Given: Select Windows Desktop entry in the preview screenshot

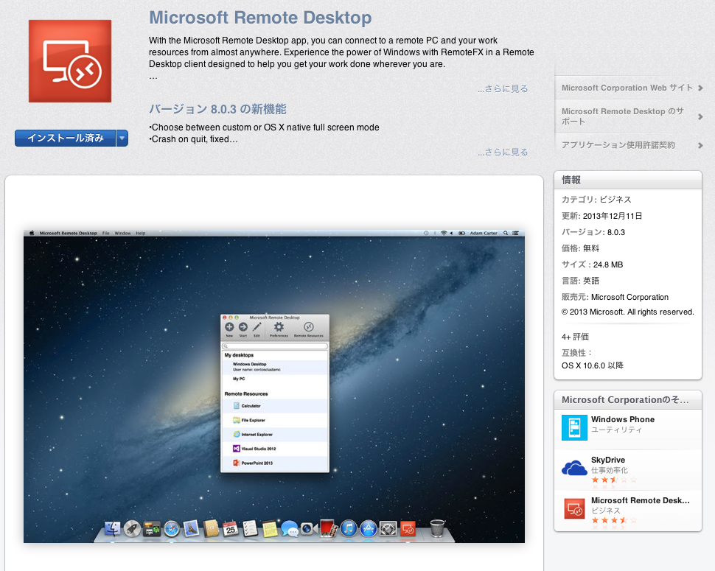Looking at the screenshot, I should tap(274, 367).
